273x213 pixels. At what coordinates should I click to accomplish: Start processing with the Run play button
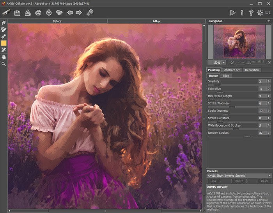pos(233,13)
